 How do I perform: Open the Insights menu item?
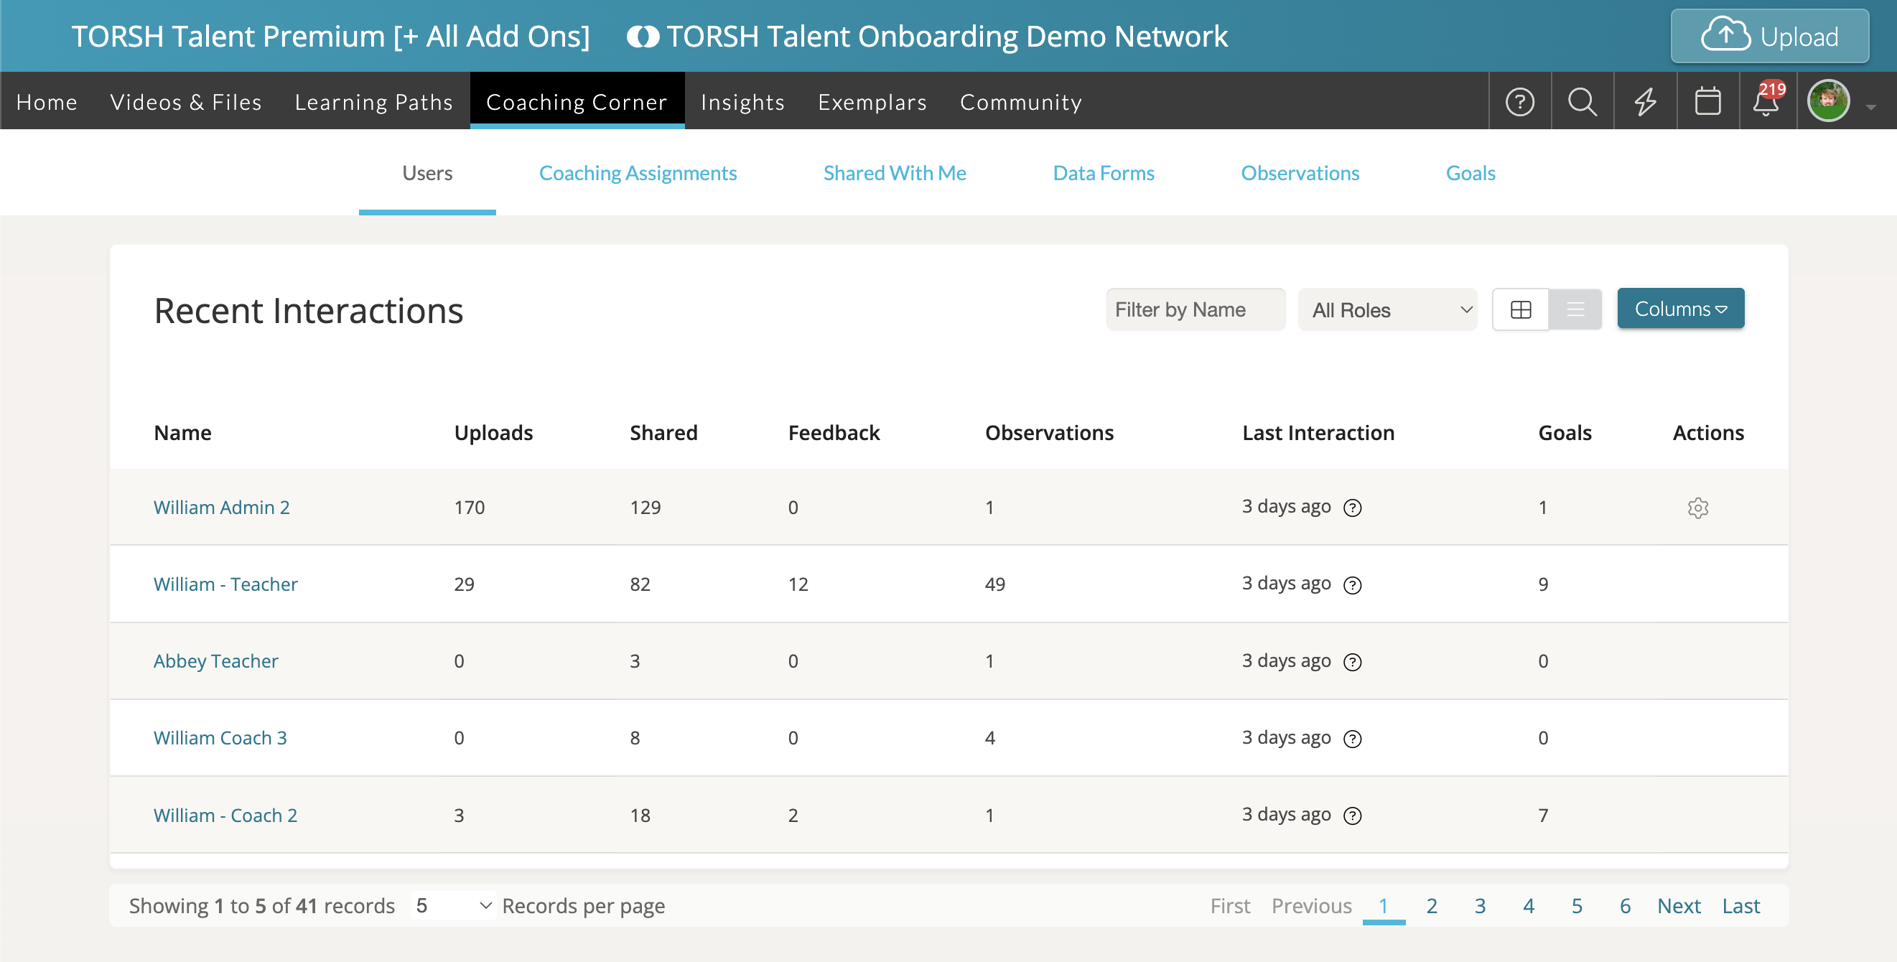(x=742, y=101)
